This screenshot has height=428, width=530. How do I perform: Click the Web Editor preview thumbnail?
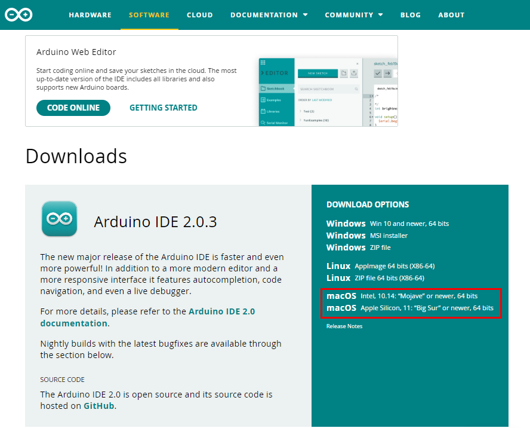click(328, 92)
